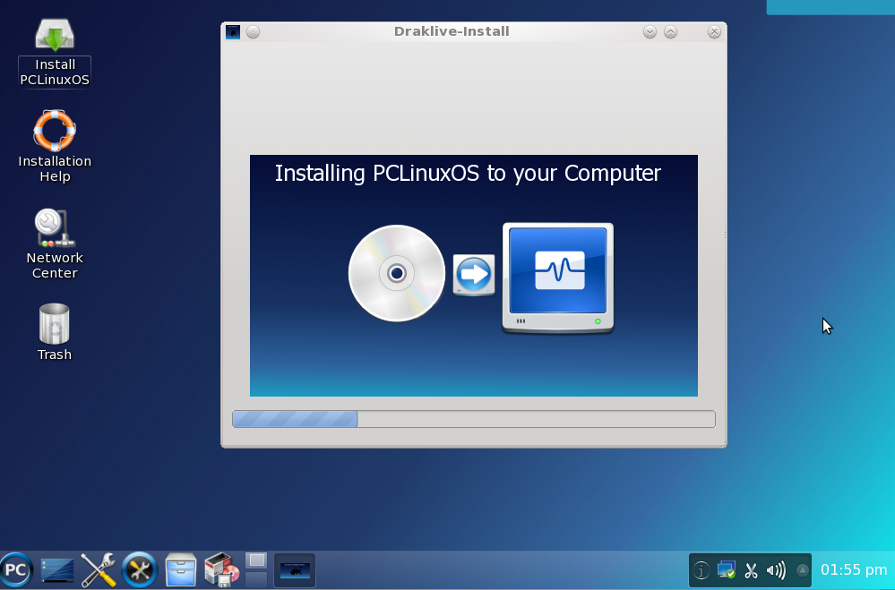Select the Draklive-Install taskbar entry

click(x=295, y=570)
